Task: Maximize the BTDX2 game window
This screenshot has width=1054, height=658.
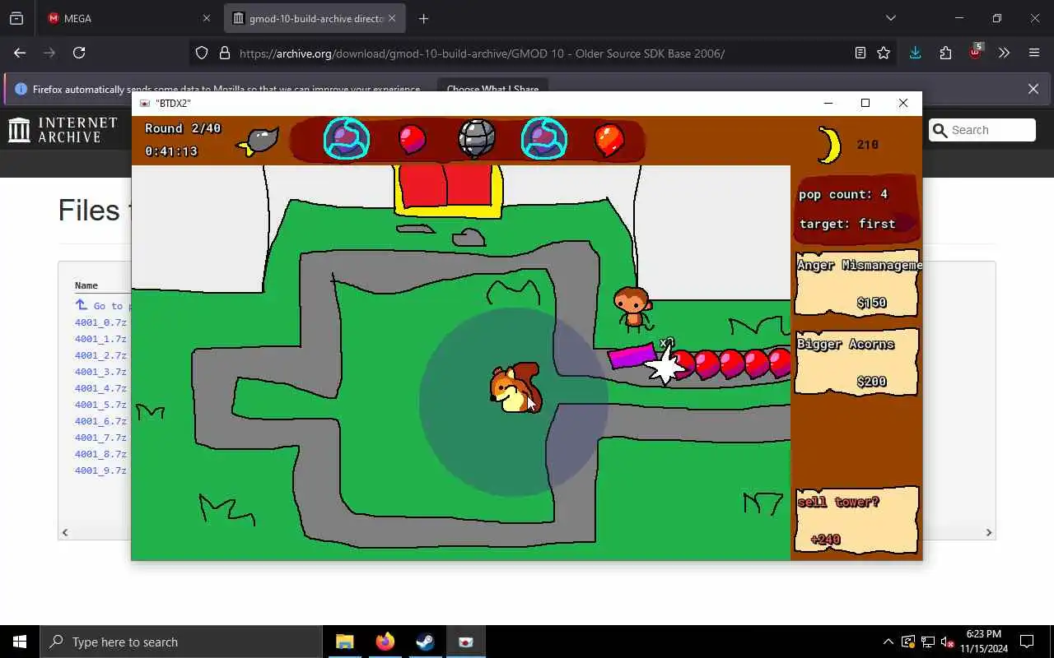Action: click(865, 103)
